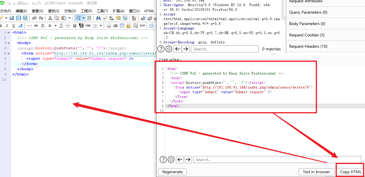Screen dimensions: 365x177
Task: Insert an anchor with the anchor icon
Action: 61,26
